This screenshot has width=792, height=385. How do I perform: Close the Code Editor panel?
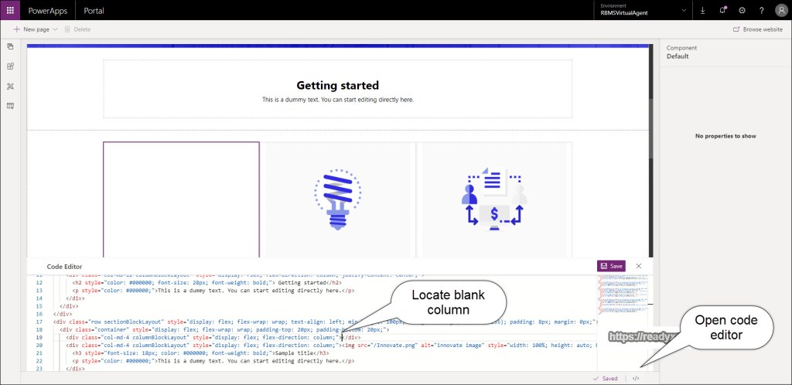pos(639,265)
